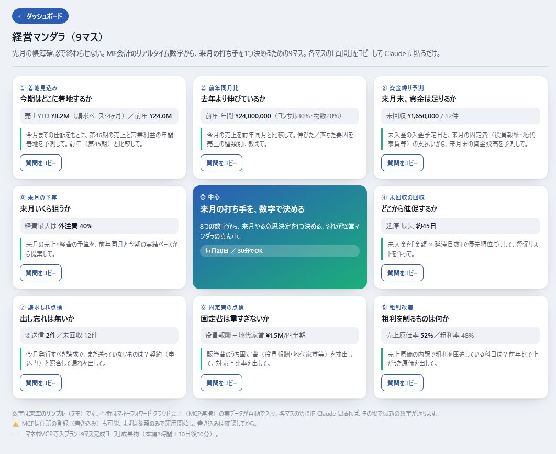Click the ⑧ 来月の予算 label

coord(38,197)
